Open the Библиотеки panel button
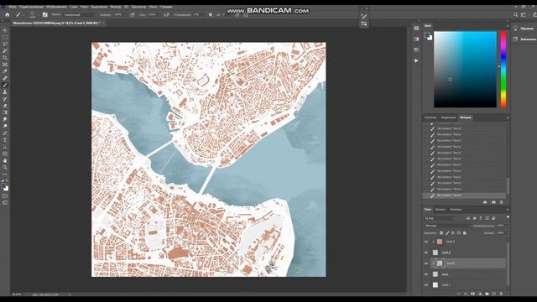This screenshot has height=302, width=537. [x=524, y=39]
